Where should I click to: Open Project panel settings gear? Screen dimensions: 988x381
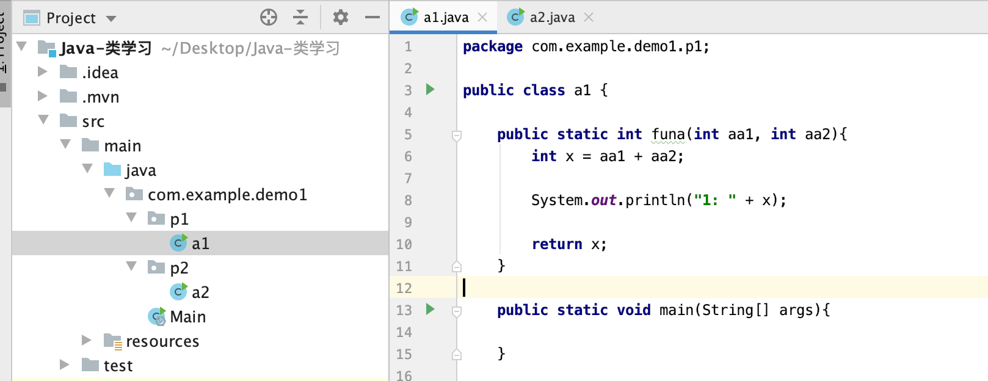(x=340, y=17)
